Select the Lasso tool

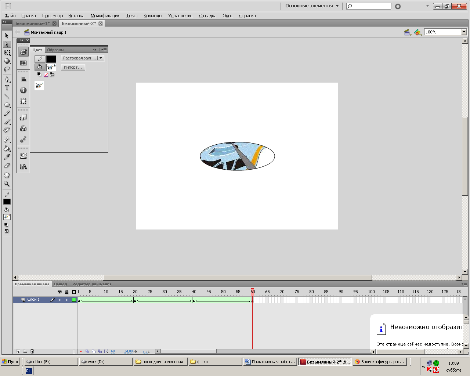pyautogui.click(x=7, y=69)
